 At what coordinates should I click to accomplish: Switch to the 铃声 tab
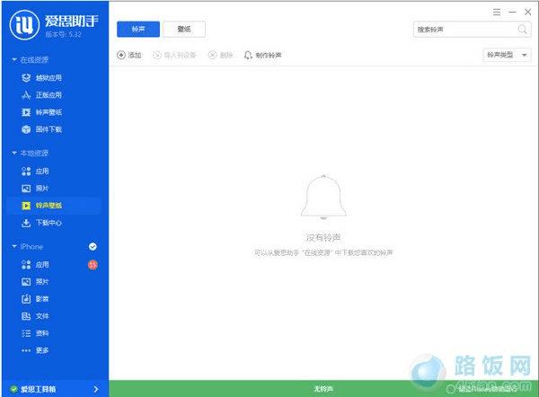(x=138, y=30)
